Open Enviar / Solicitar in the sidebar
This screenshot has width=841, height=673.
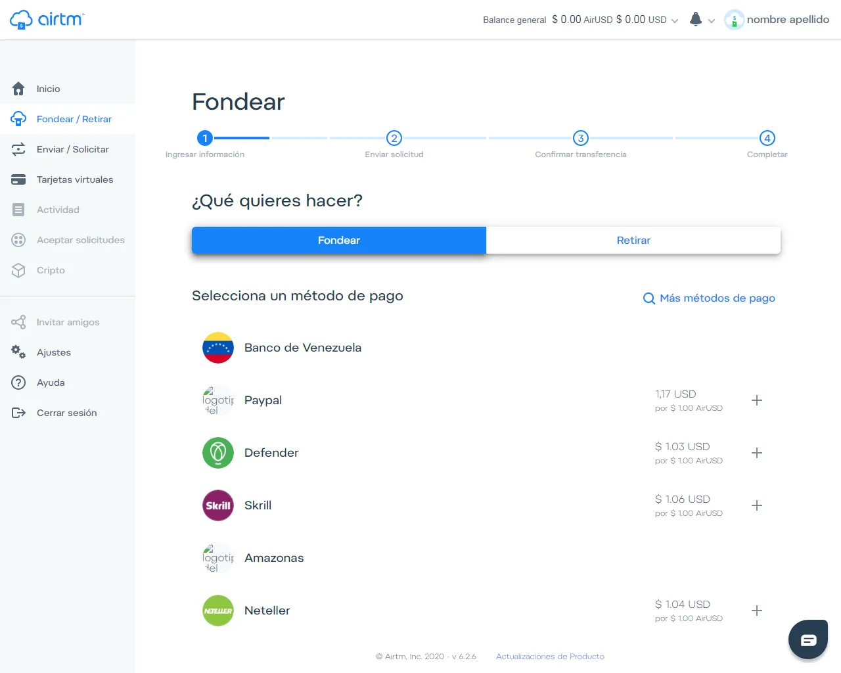[68, 149]
